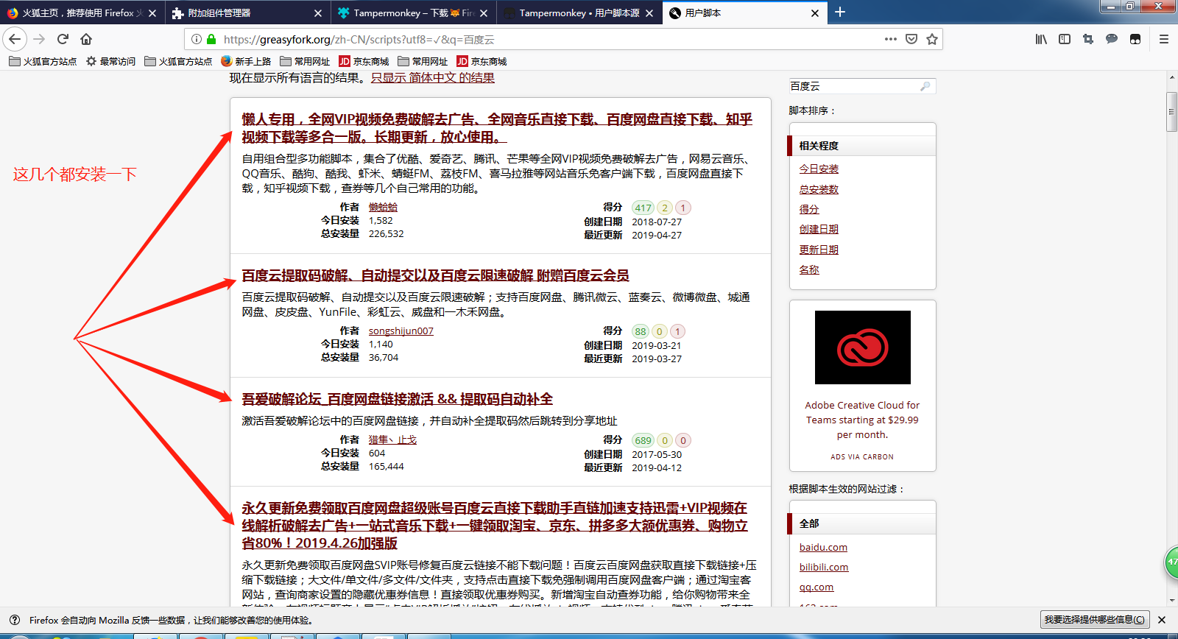Open 永久更新免费领取百度网盘 script title

(x=495, y=526)
